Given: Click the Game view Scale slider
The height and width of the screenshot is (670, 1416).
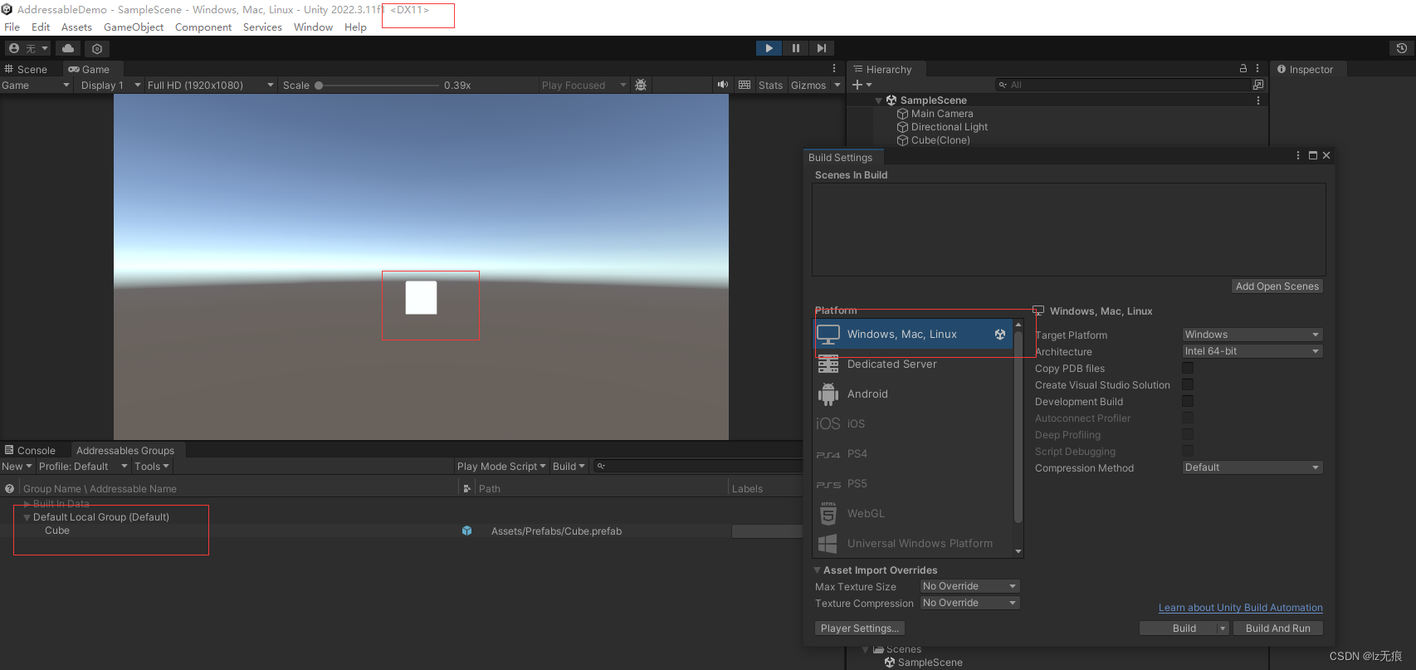Looking at the screenshot, I should (378, 86).
